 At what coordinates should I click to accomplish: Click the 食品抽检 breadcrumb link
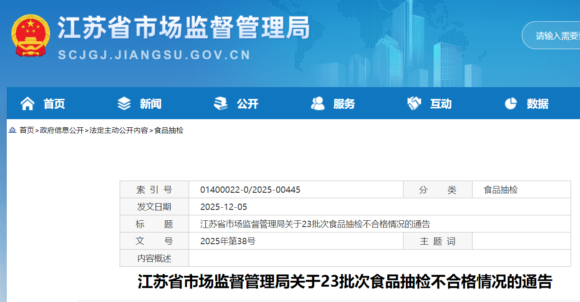pyautogui.click(x=169, y=130)
